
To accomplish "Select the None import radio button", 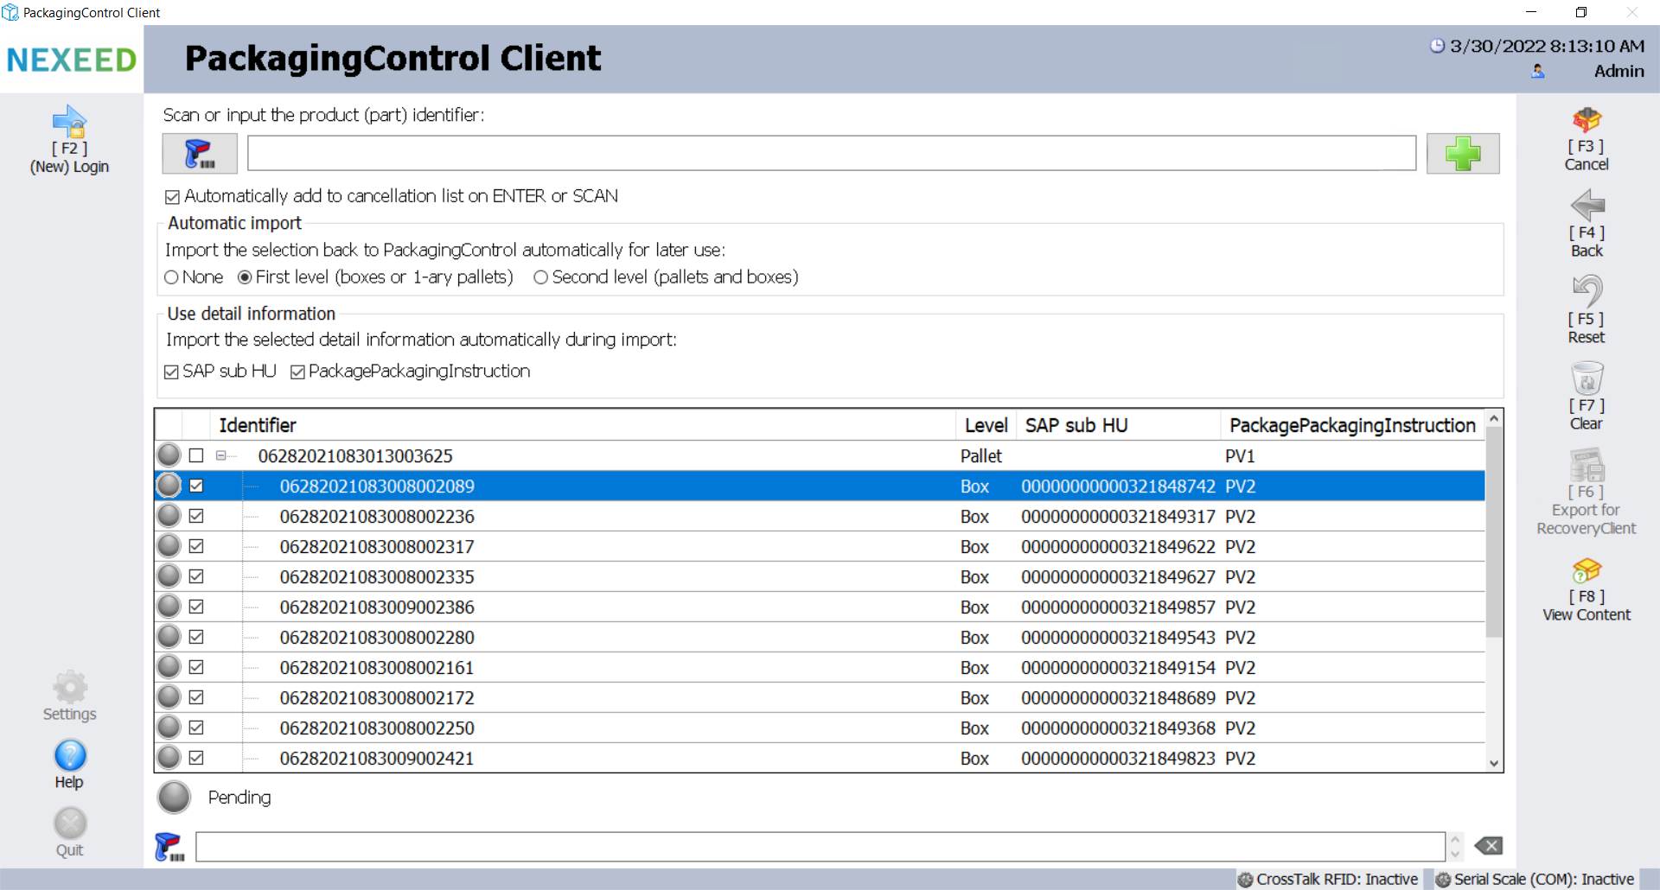I will click(x=172, y=277).
